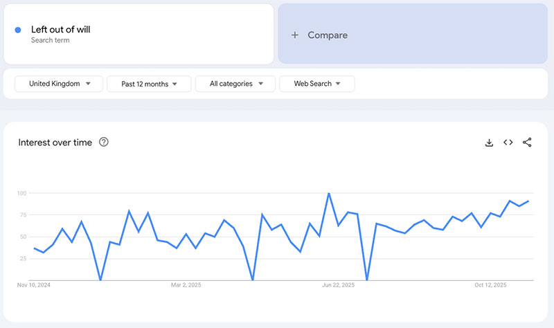
Task: Click the Oct 12, 2025 axis label
Action: pos(490,285)
